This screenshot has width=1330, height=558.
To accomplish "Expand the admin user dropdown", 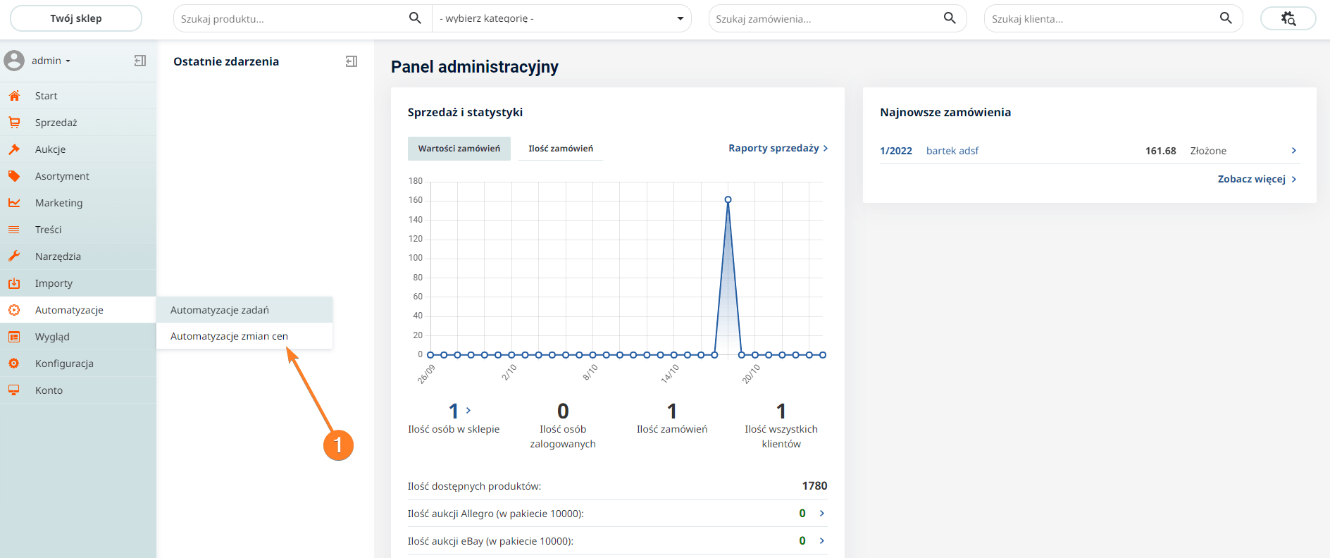I will point(51,61).
